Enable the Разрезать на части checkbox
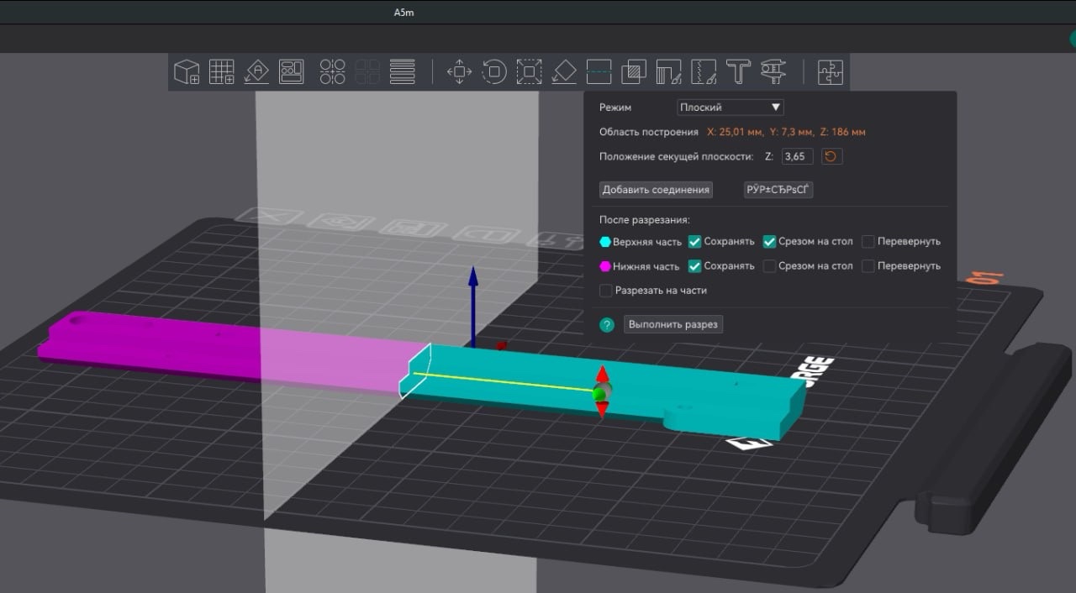 (x=606, y=291)
